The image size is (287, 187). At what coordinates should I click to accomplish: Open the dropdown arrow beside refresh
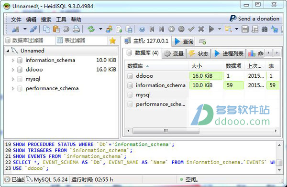click(x=100, y=29)
